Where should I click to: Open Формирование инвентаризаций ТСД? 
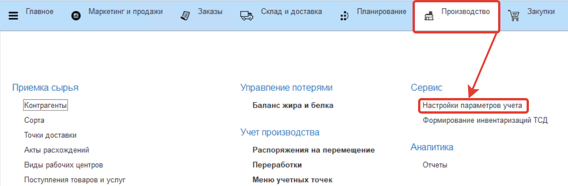(x=485, y=120)
